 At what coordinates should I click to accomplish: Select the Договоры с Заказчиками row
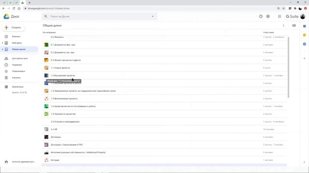point(164,145)
